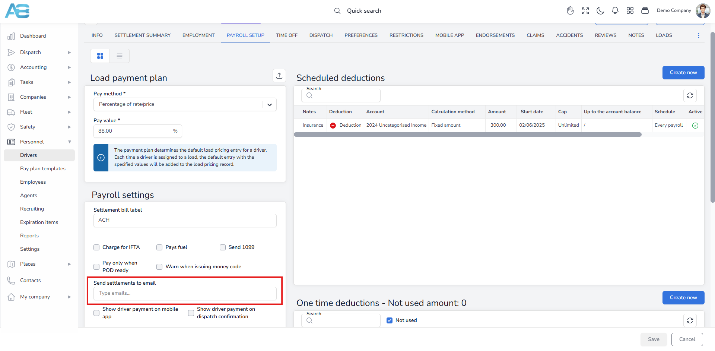The image size is (715, 351).
Task: Click the AE logo icon
Action: point(17,11)
